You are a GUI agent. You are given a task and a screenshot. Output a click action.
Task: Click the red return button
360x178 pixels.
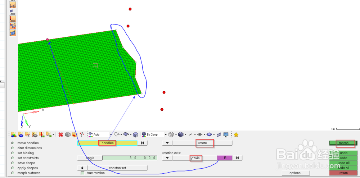coord(343,173)
